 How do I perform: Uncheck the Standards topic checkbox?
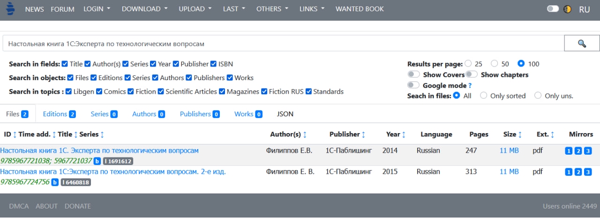(309, 92)
